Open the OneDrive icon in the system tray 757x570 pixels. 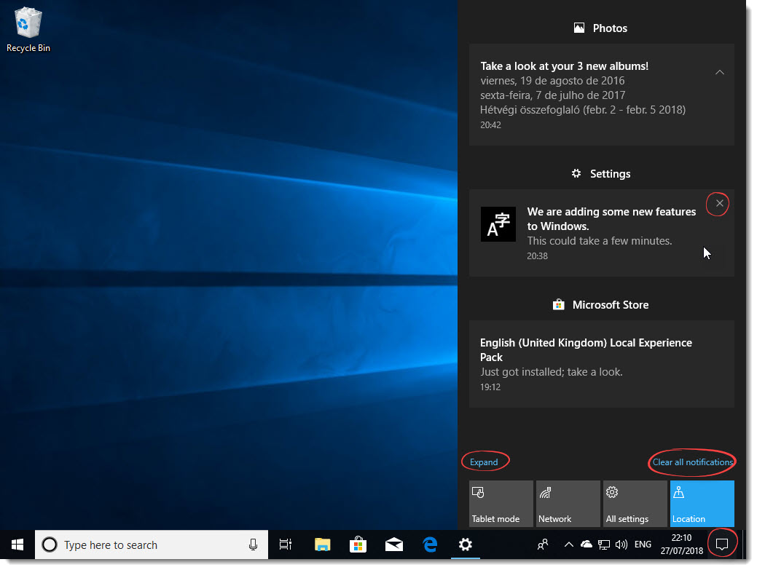[587, 544]
